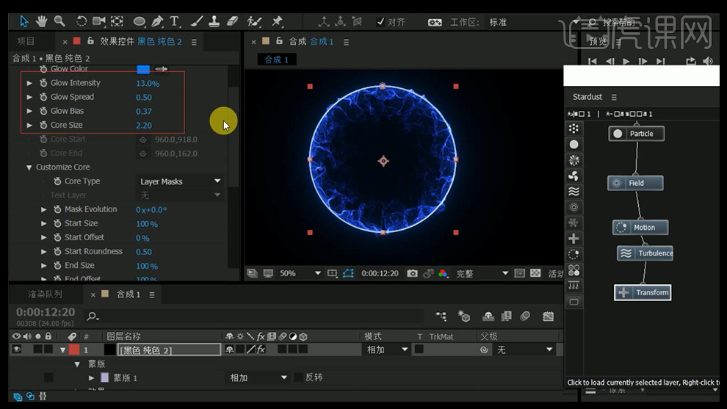Enable the 反转 checkbox for 蒙版 1
The image size is (727, 409).
pos(298,377)
